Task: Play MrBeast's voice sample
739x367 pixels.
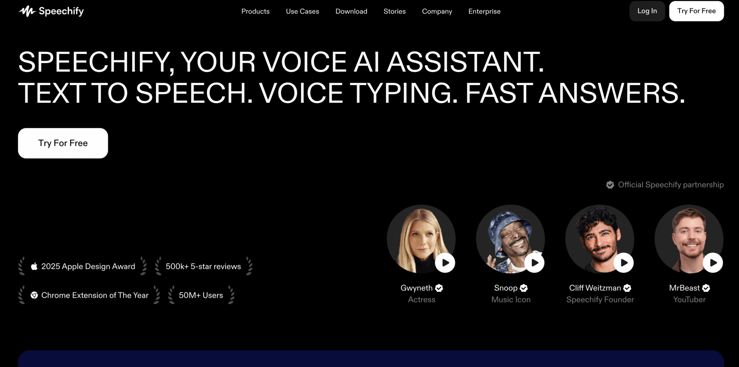Action: coord(713,263)
